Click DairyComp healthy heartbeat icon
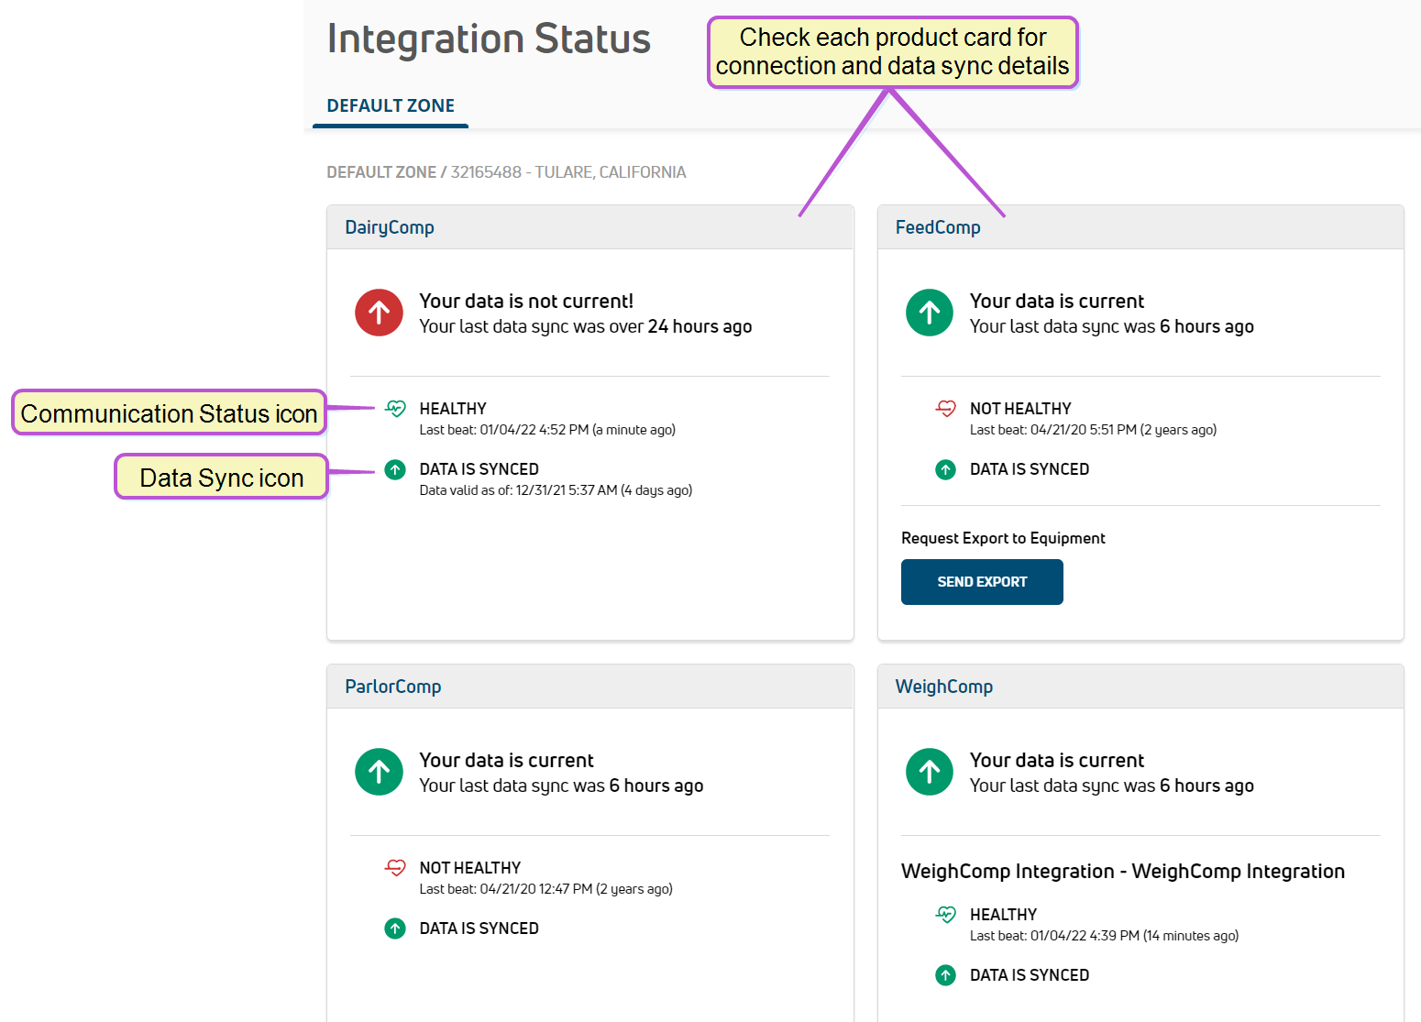 (x=395, y=408)
